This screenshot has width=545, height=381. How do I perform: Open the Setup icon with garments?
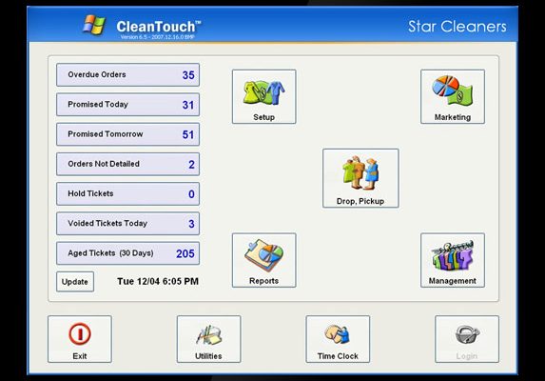tap(263, 93)
